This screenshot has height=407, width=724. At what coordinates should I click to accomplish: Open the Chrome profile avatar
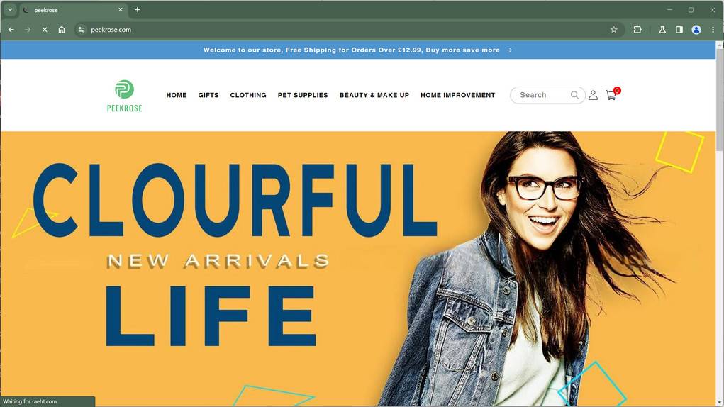pos(696,30)
